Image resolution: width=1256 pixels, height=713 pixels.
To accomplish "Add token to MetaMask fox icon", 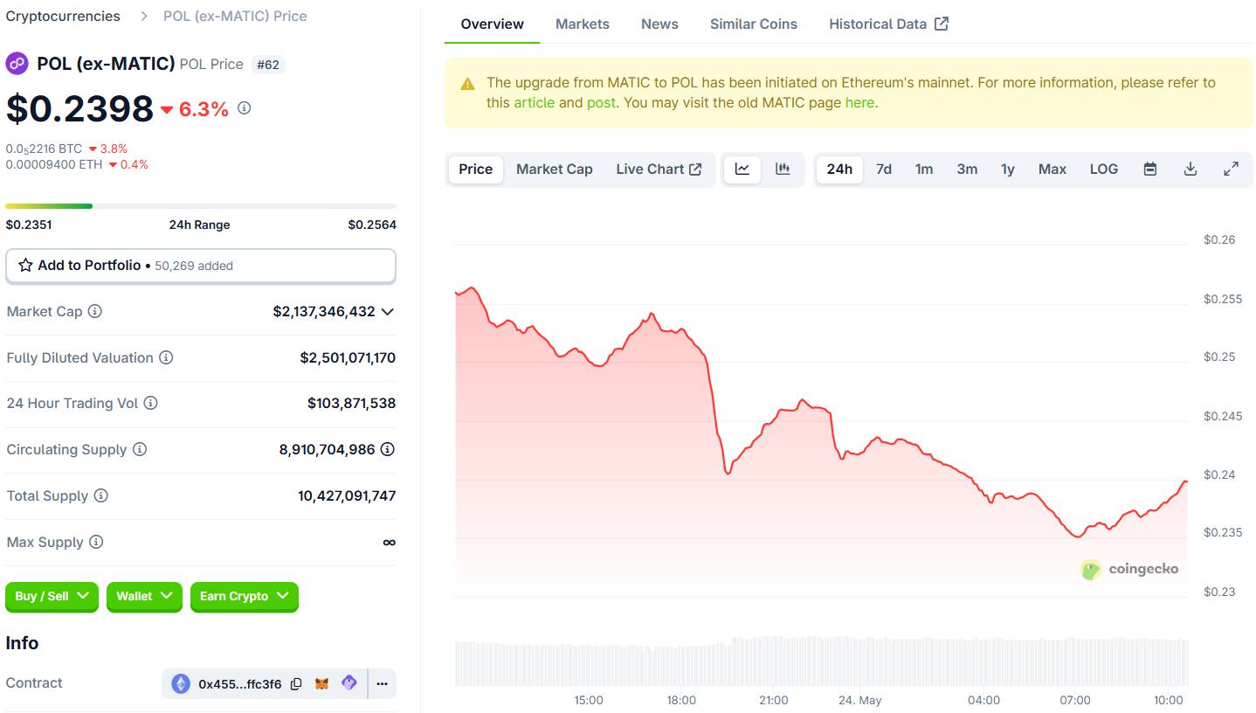I will 322,683.
